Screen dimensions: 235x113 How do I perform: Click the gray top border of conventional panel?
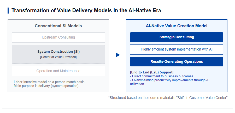(58, 19)
